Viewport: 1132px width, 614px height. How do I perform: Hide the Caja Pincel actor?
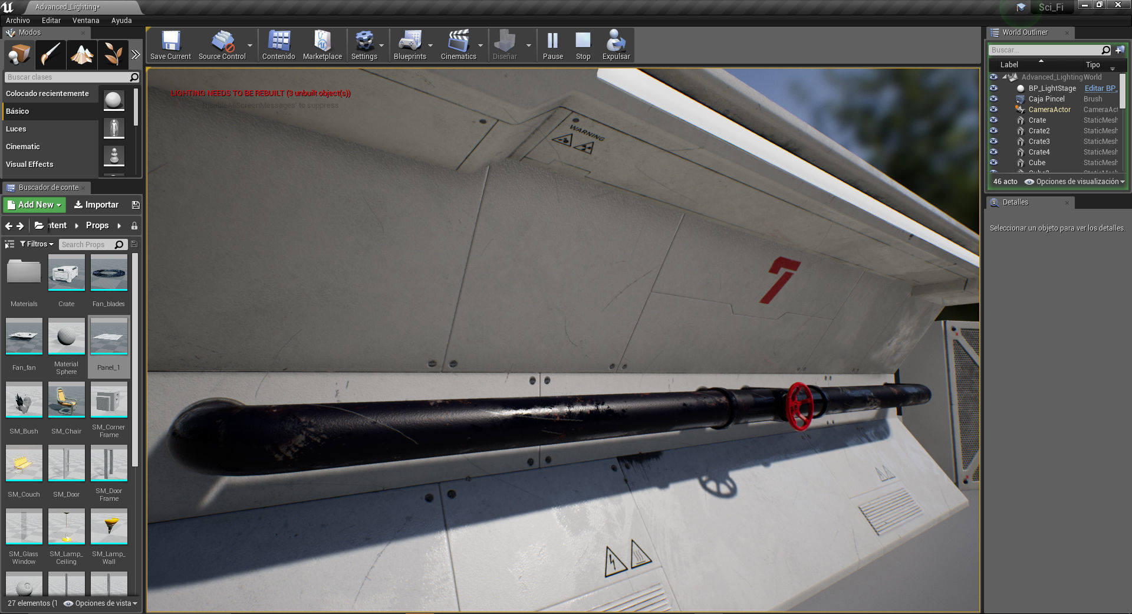pos(993,98)
